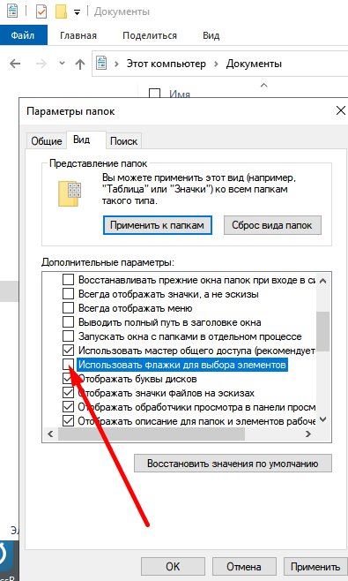Click Документы in address bar
The height and width of the screenshot is (581, 348).
(254, 64)
